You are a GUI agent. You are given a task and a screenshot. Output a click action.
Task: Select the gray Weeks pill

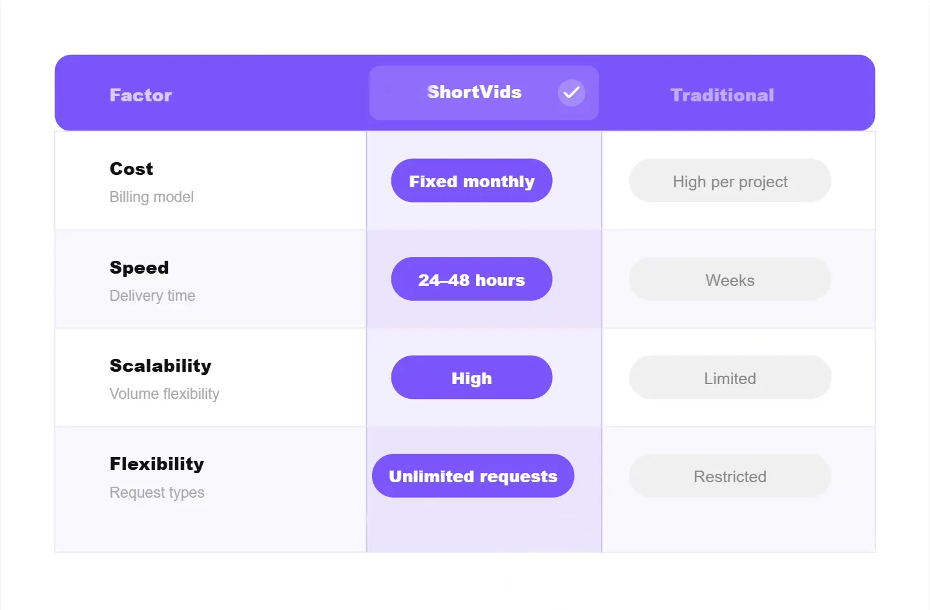(x=730, y=280)
